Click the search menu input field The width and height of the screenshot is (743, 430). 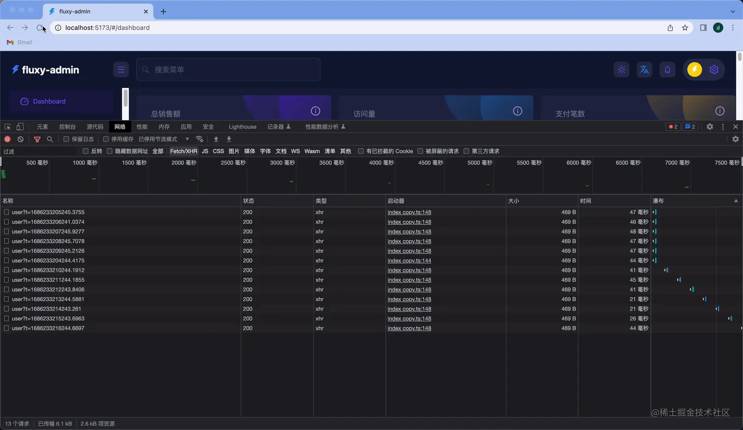228,69
